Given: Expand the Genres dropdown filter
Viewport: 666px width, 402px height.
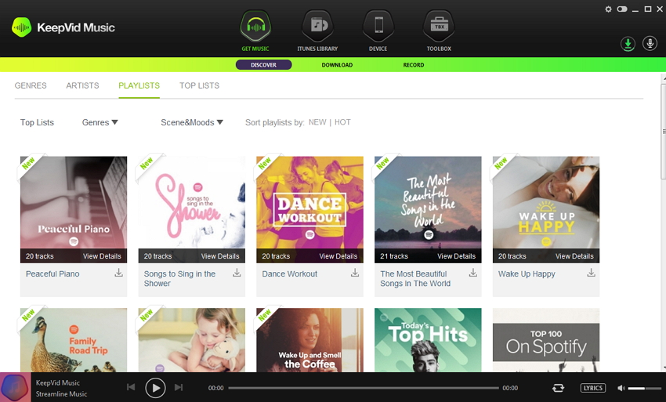Looking at the screenshot, I should [x=100, y=122].
